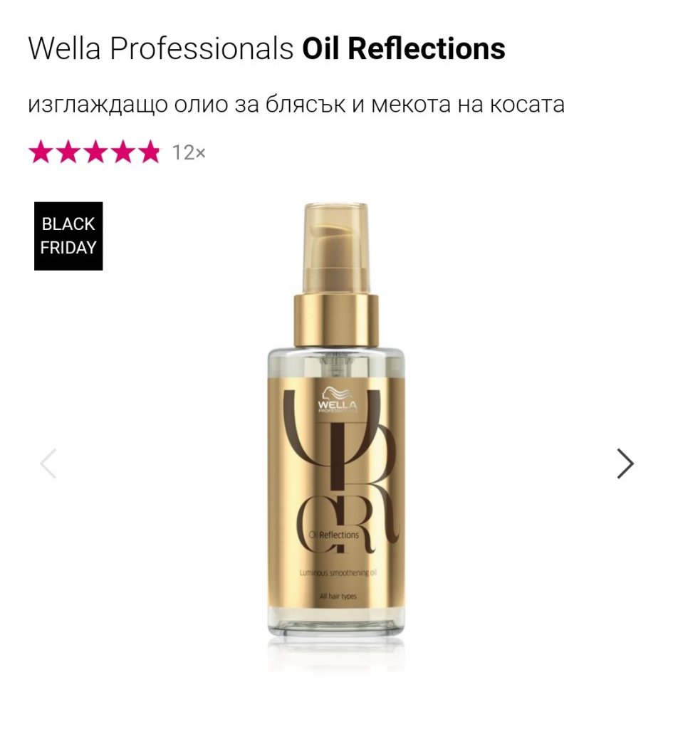Click the third pink rating star

click(95, 152)
